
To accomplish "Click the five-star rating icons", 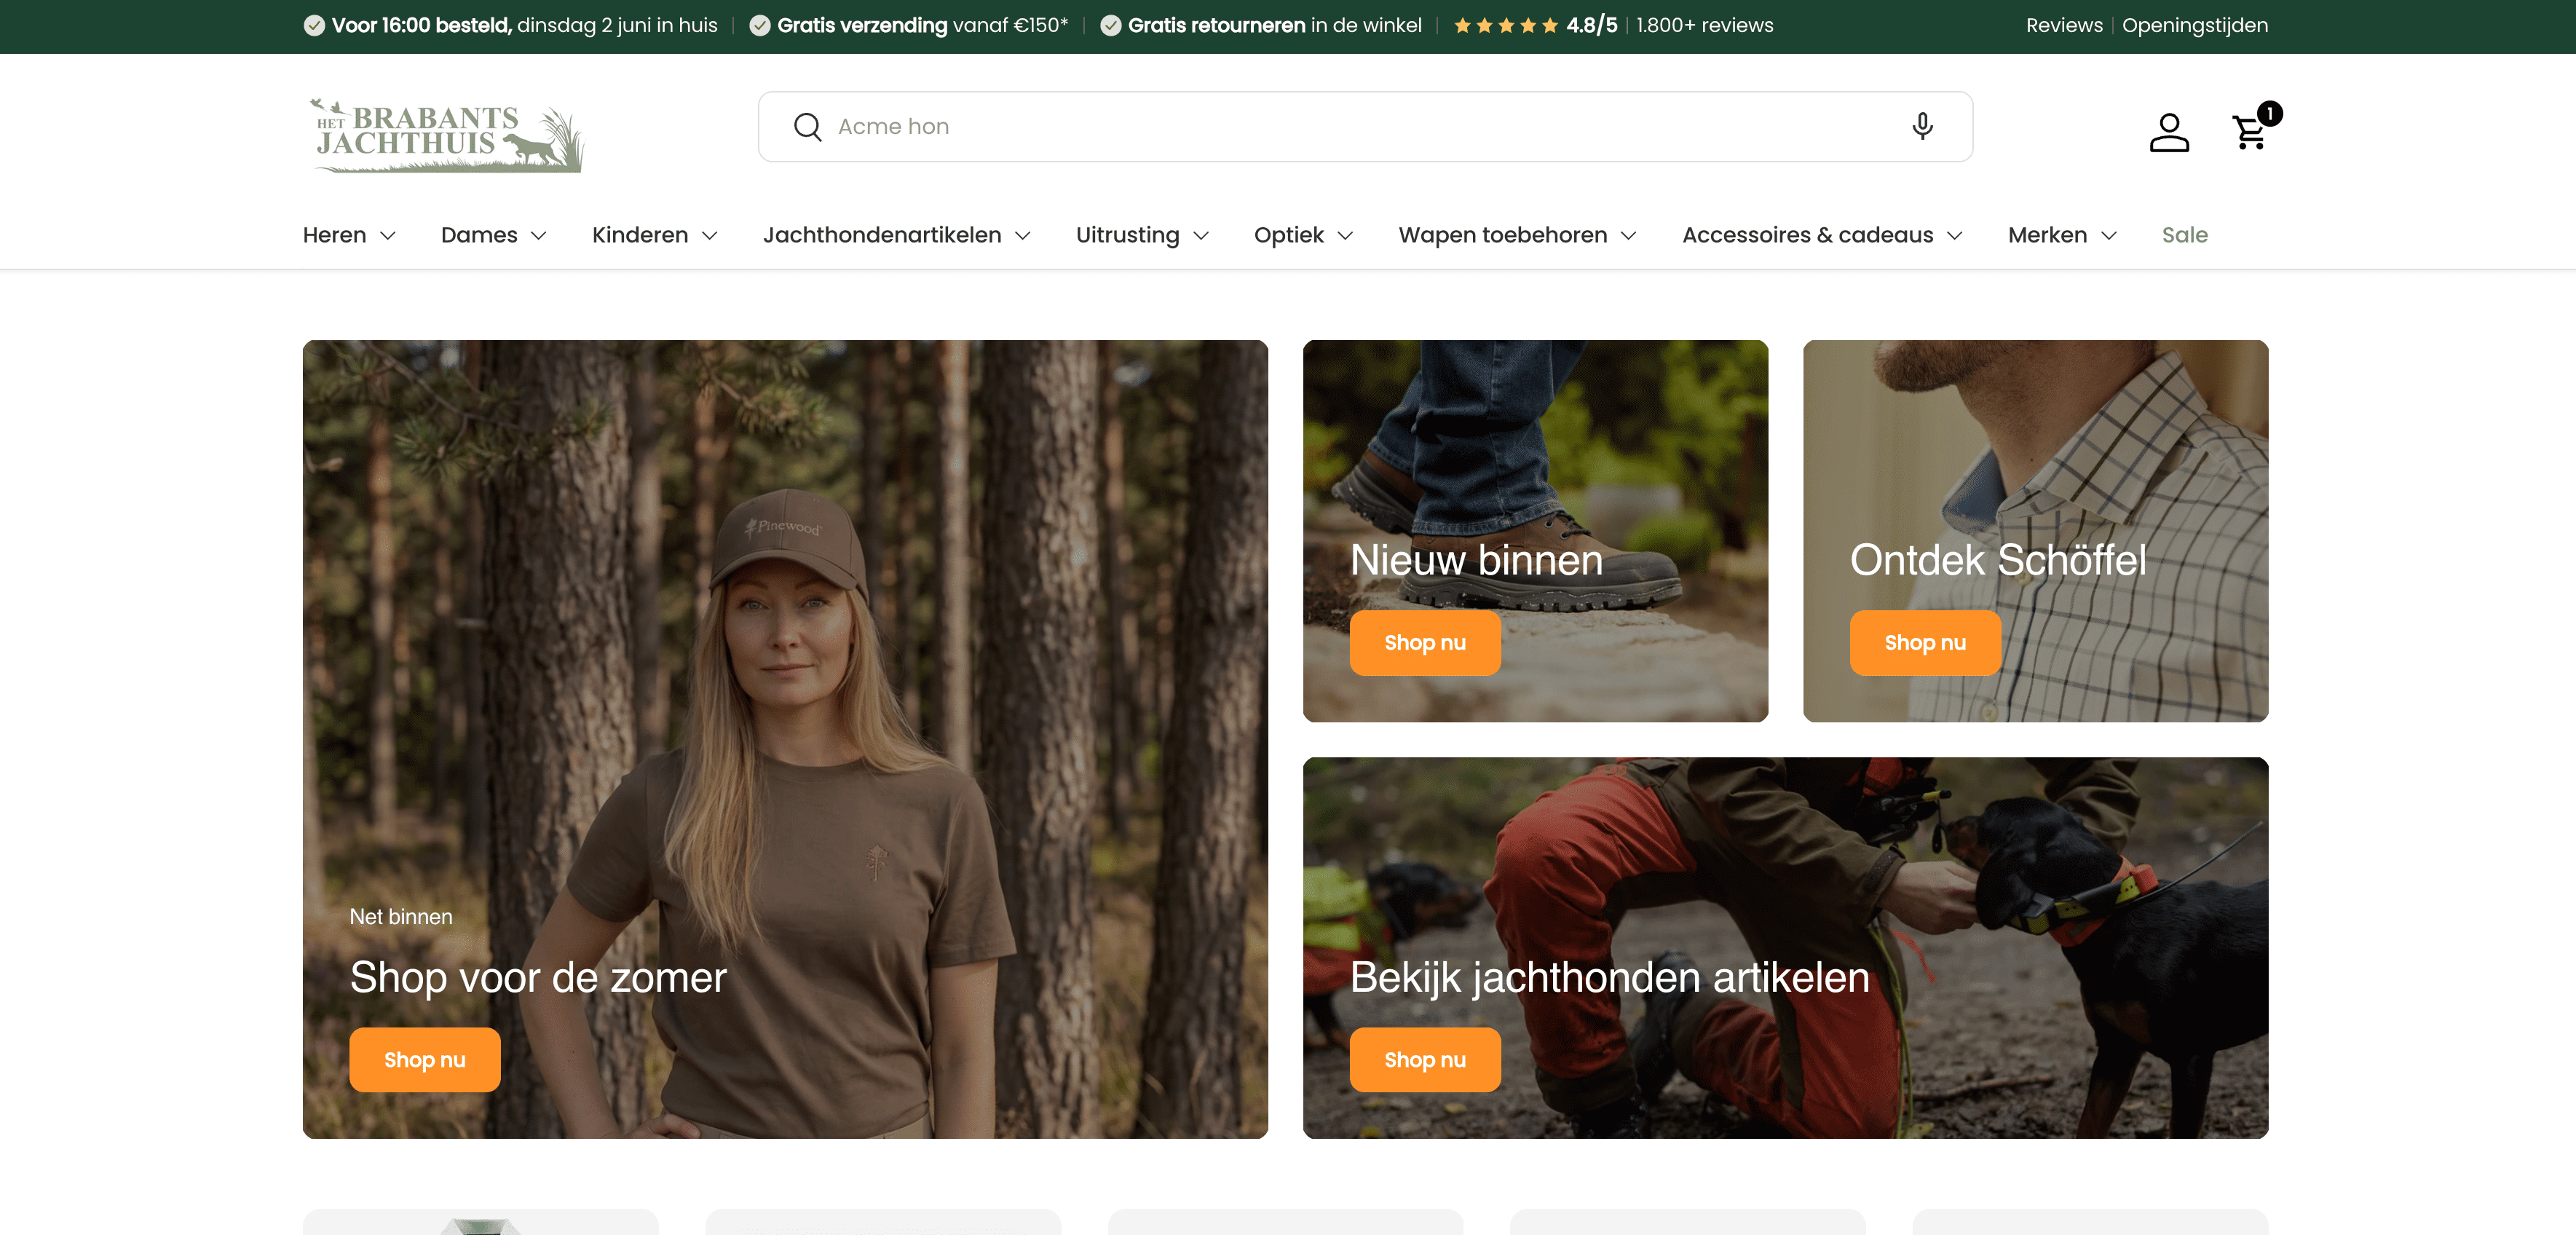I will pos(1505,26).
